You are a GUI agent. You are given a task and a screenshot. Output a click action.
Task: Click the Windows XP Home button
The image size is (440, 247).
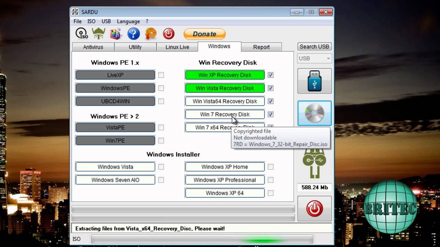click(x=225, y=167)
